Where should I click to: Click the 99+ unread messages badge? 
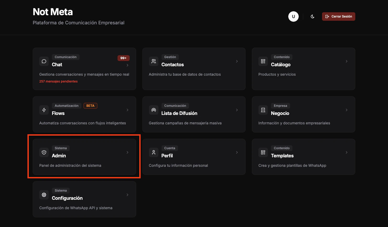click(x=123, y=58)
